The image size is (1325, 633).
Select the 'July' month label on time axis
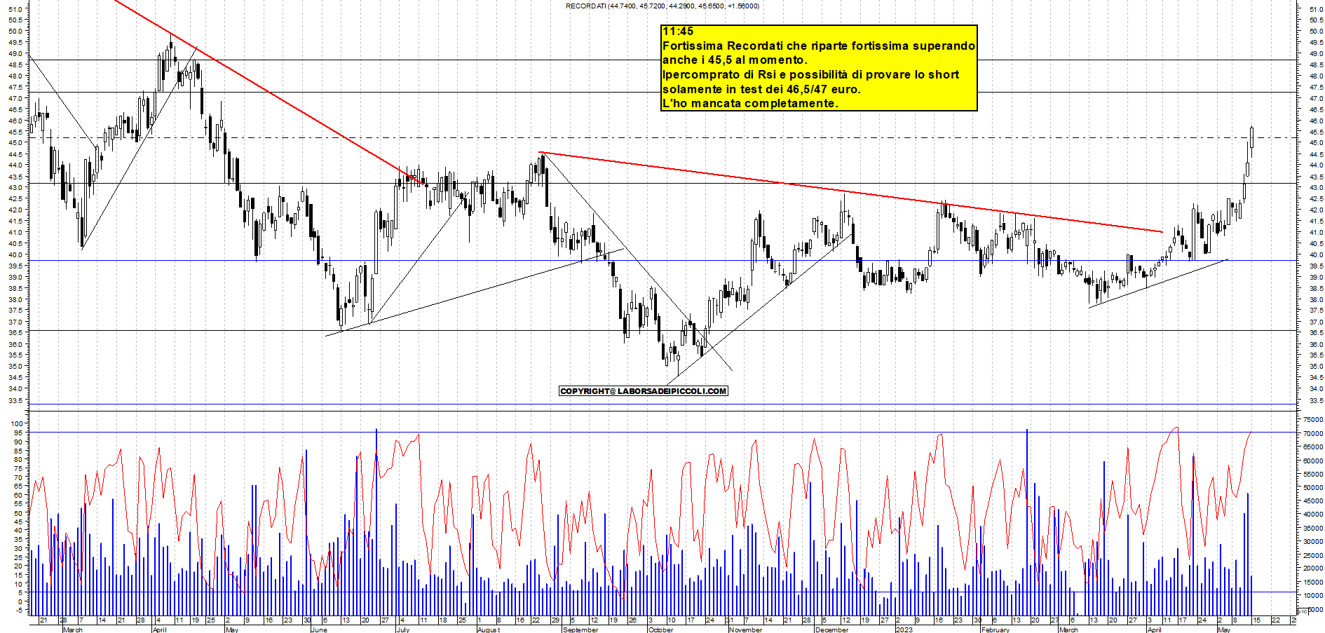click(x=402, y=629)
